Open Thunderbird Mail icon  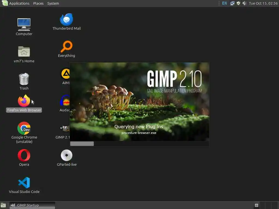[x=66, y=19]
